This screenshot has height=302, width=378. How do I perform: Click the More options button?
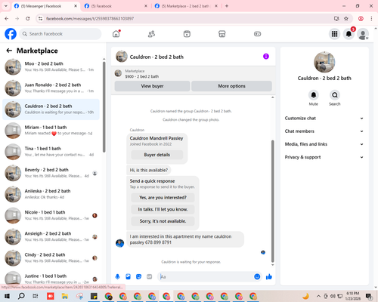tap(231, 86)
